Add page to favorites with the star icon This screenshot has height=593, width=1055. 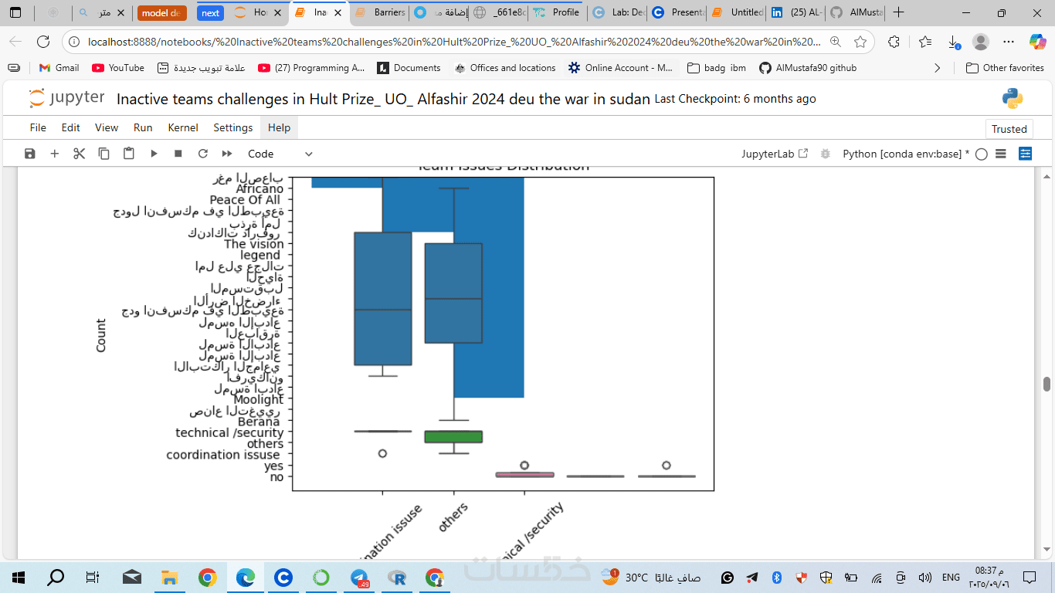click(x=860, y=42)
